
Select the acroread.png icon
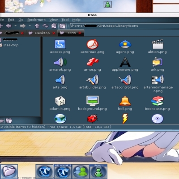pos(93,44)
